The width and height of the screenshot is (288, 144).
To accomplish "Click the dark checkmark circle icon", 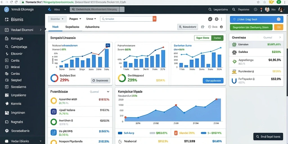I will tap(210, 19).
